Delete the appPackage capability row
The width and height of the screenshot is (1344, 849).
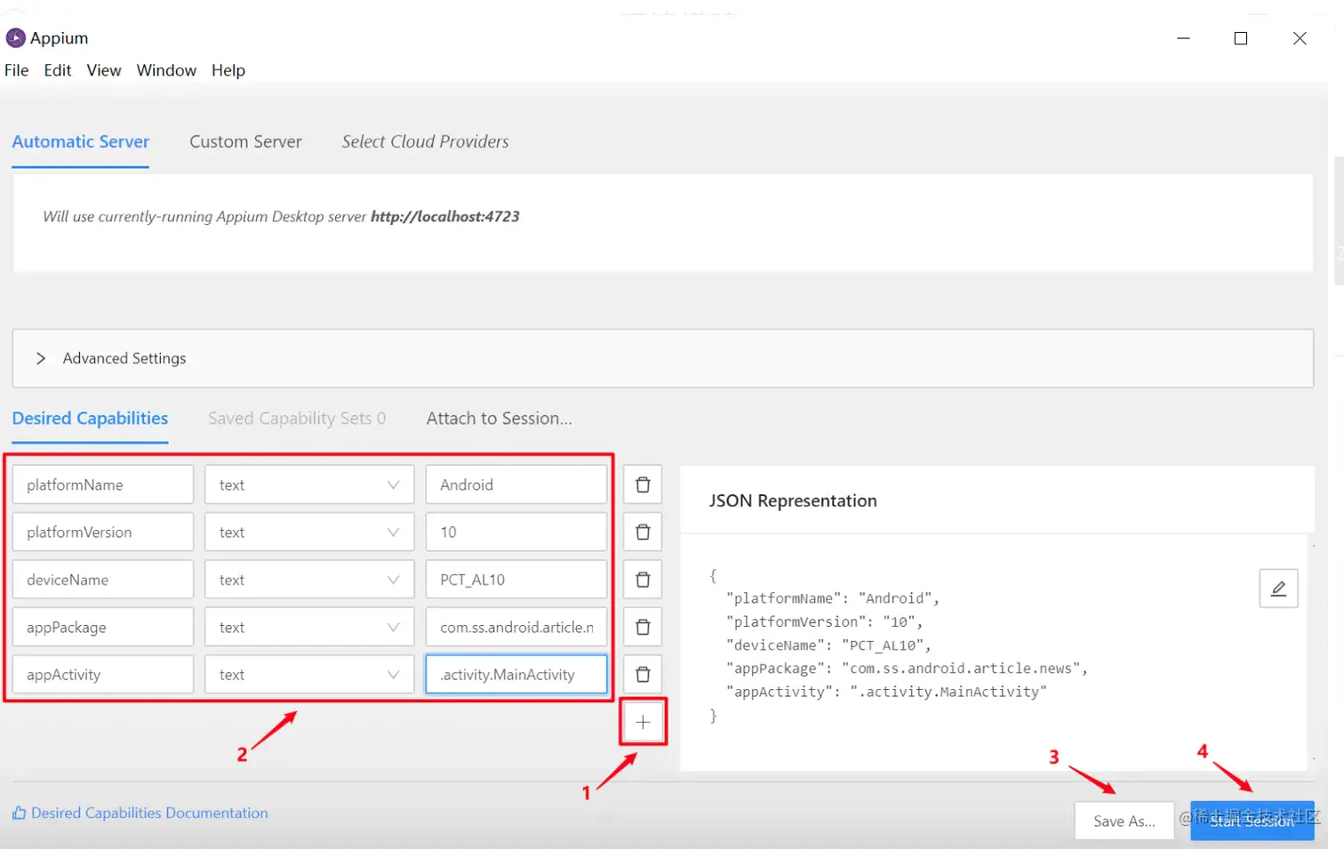click(x=643, y=627)
